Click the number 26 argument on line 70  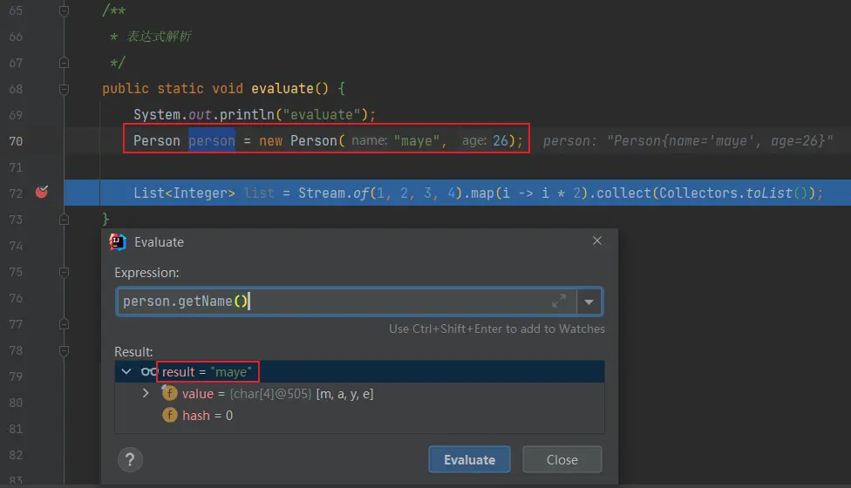coord(500,141)
